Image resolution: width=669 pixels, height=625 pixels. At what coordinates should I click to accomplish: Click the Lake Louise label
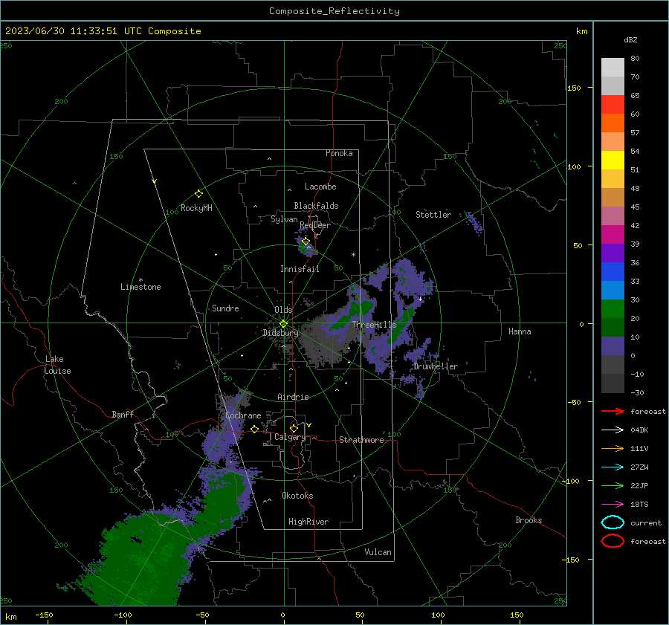pyautogui.click(x=57, y=365)
